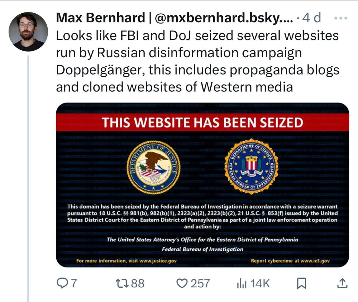Like the post with the heart icon

coord(182,283)
